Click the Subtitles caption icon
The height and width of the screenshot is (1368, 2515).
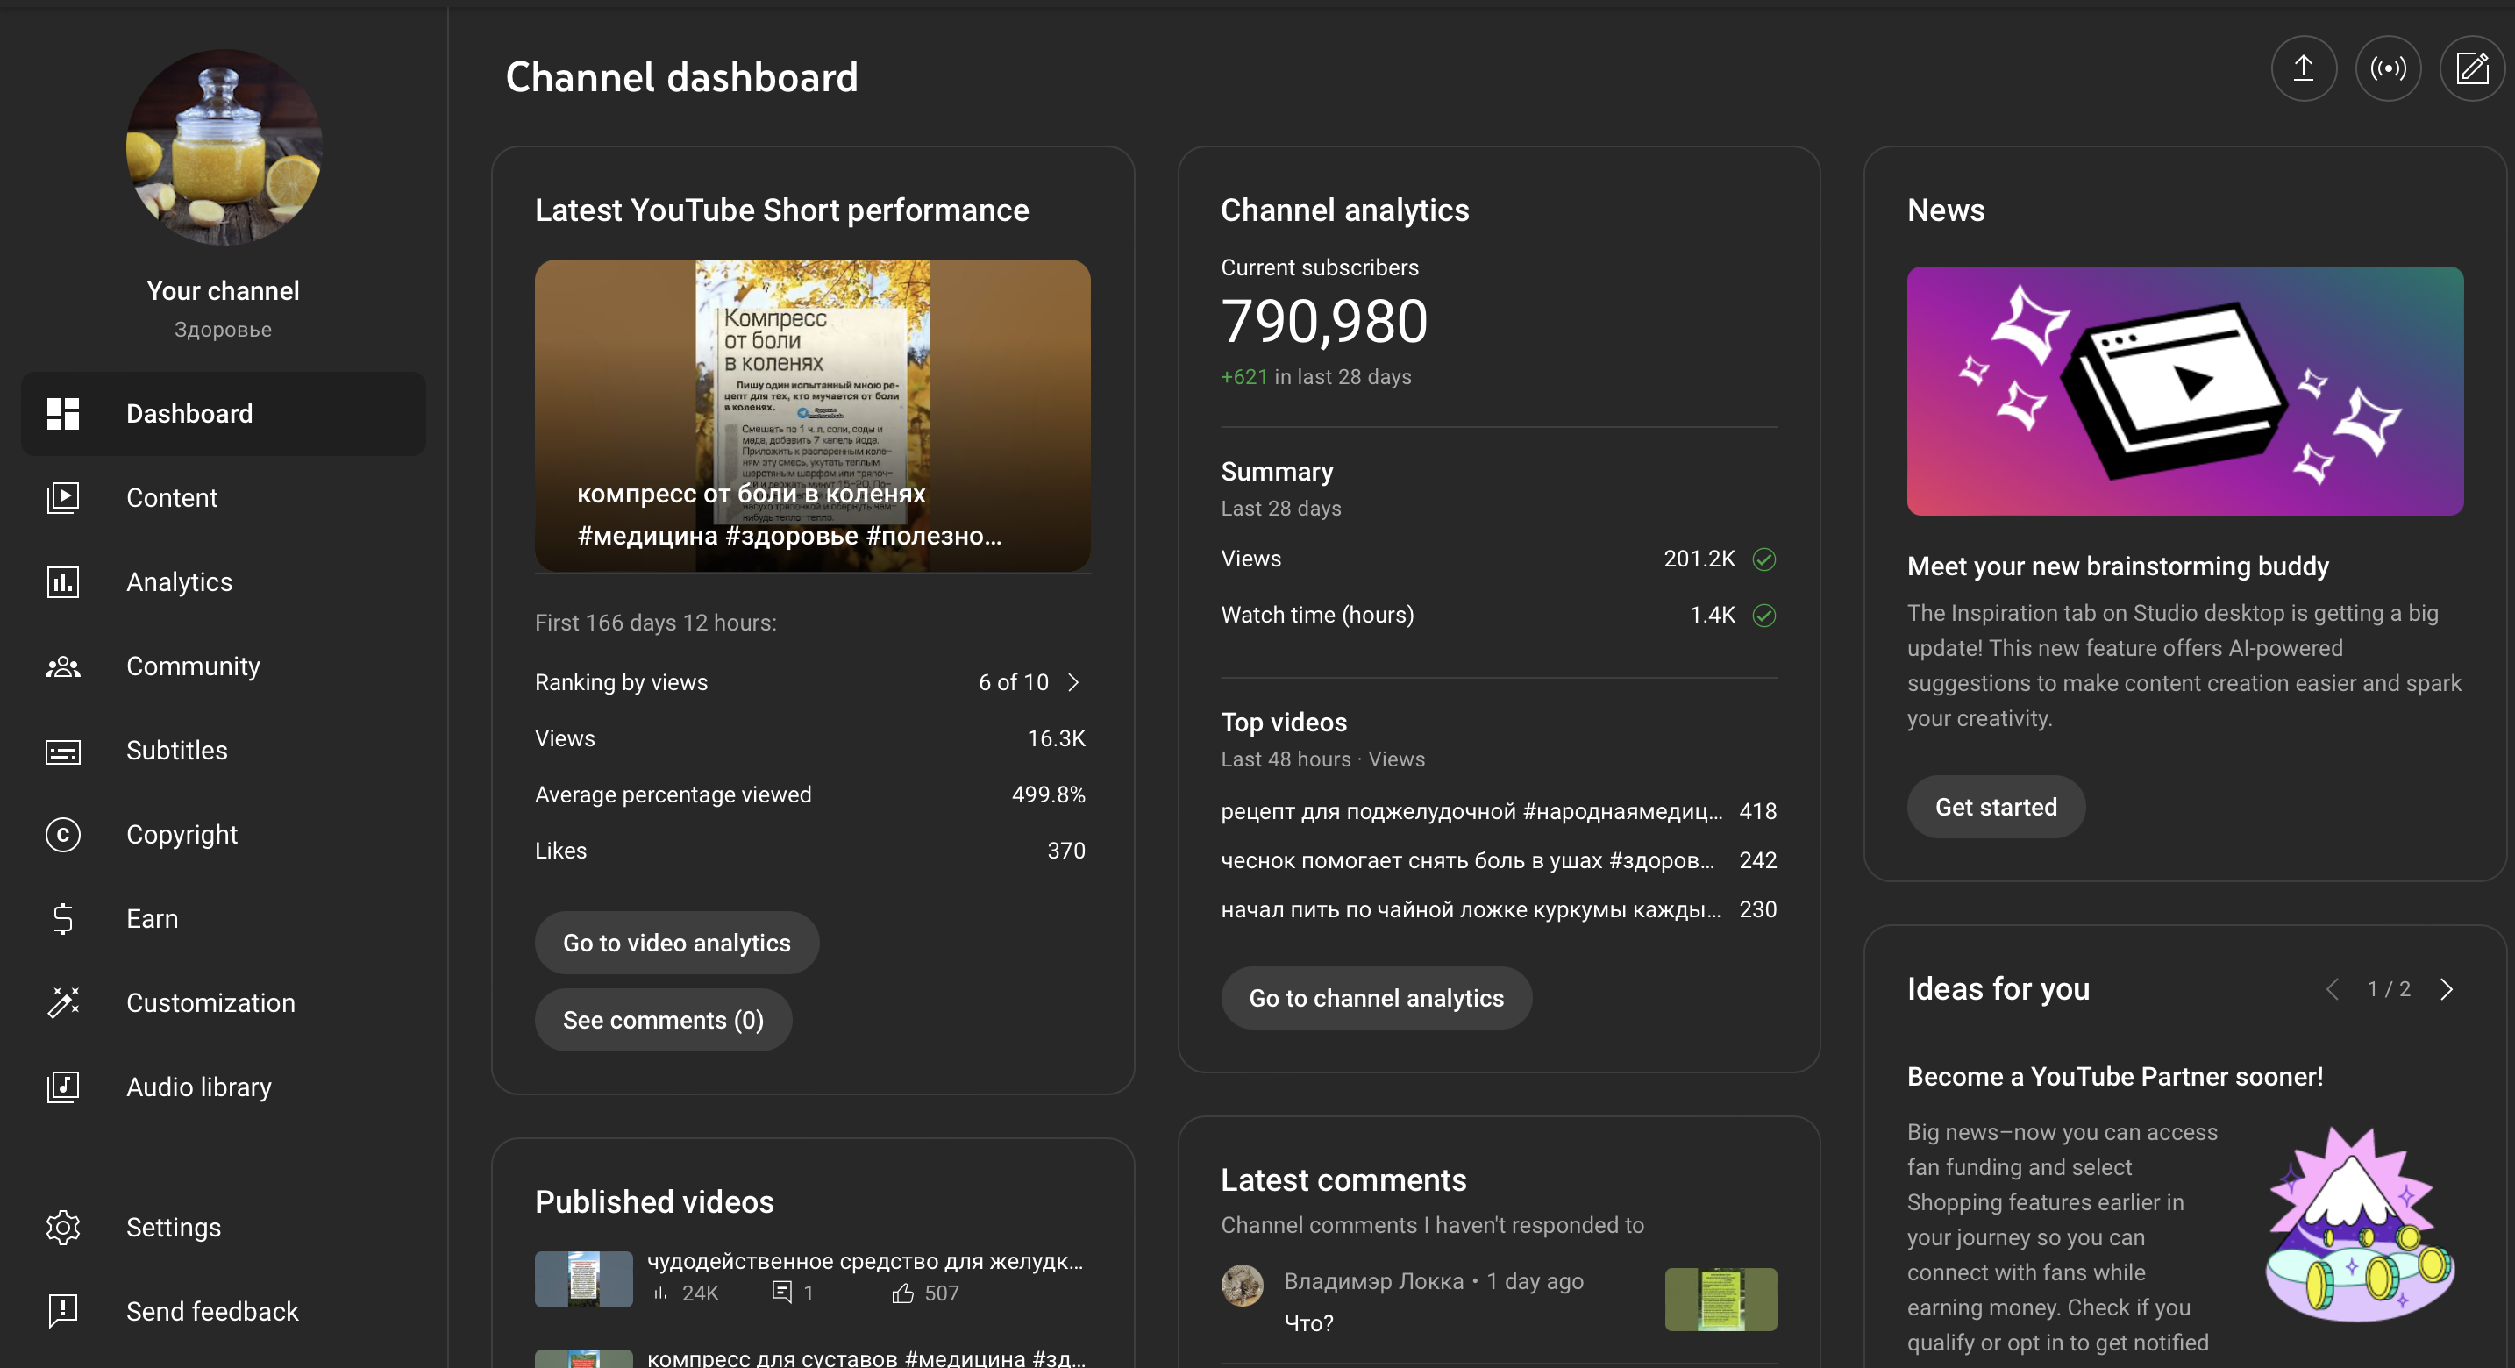coord(63,751)
